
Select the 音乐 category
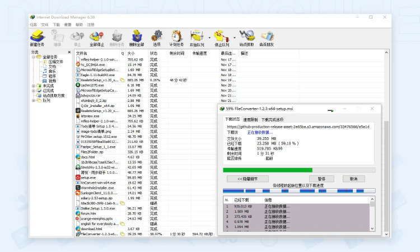[52, 72]
